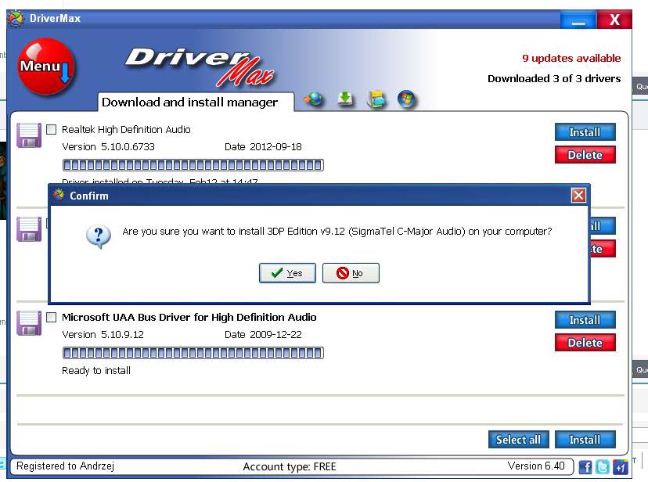Image resolution: width=648 pixels, height=482 pixels.
Task: Click Account type: FREE in status bar
Action: coord(290,466)
